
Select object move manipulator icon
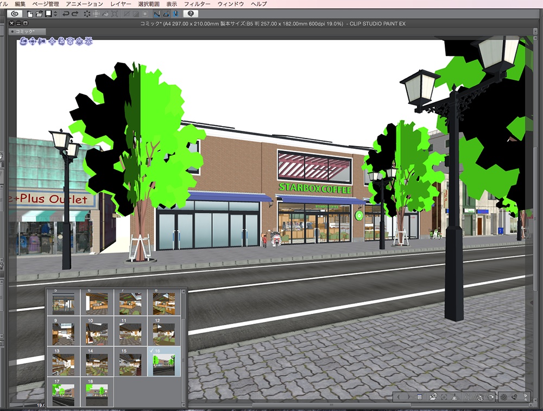pos(52,42)
